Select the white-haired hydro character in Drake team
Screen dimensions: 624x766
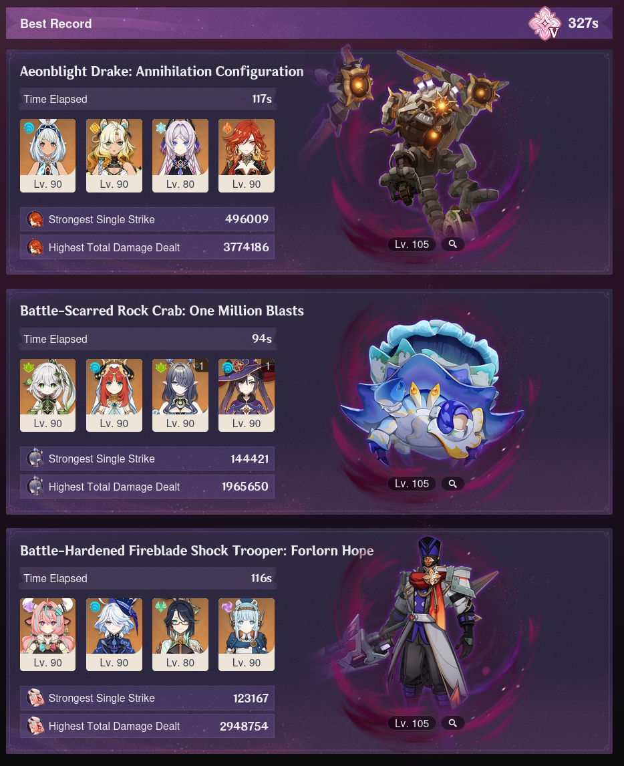[48, 155]
